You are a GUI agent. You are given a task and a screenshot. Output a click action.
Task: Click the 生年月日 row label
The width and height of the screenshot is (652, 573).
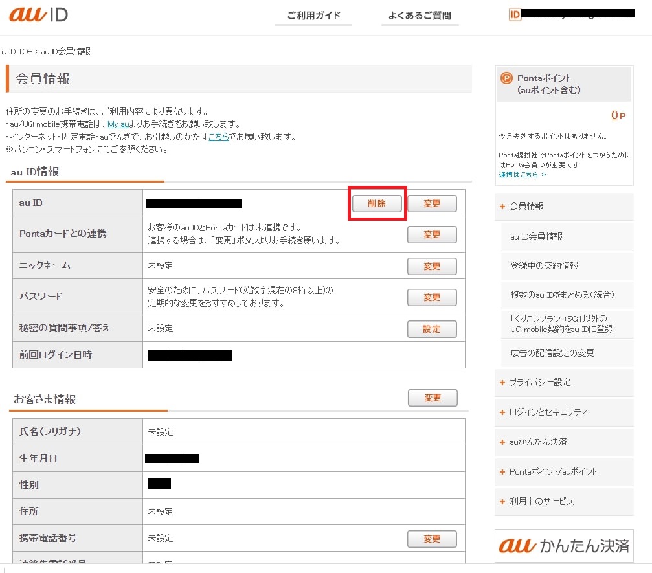pyautogui.click(x=38, y=458)
